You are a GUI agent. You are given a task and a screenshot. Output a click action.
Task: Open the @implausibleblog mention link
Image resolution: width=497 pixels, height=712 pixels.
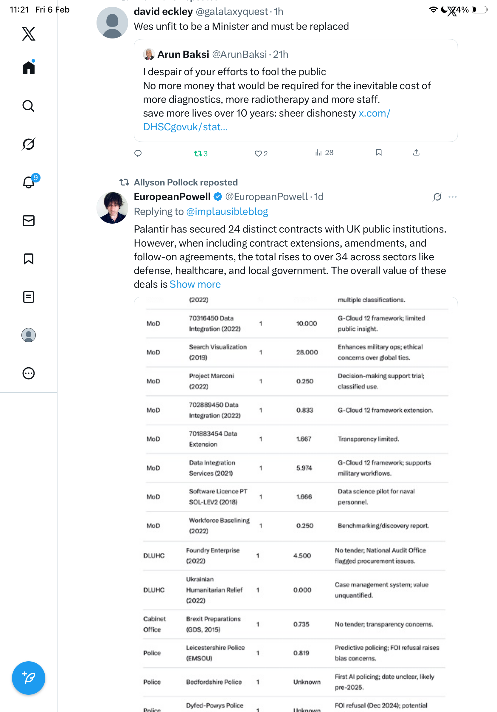pyautogui.click(x=227, y=211)
